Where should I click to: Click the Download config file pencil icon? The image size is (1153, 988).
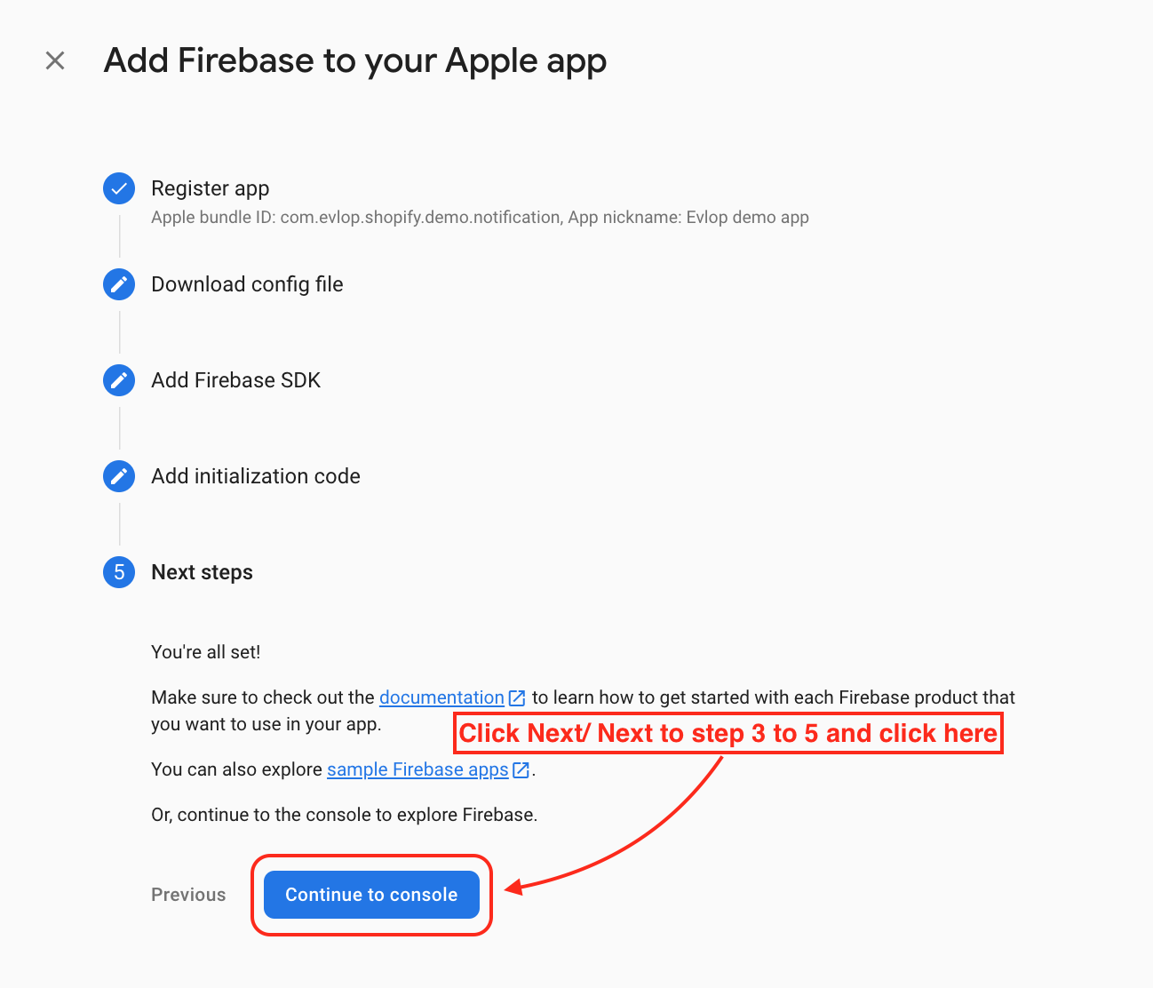[x=119, y=284]
